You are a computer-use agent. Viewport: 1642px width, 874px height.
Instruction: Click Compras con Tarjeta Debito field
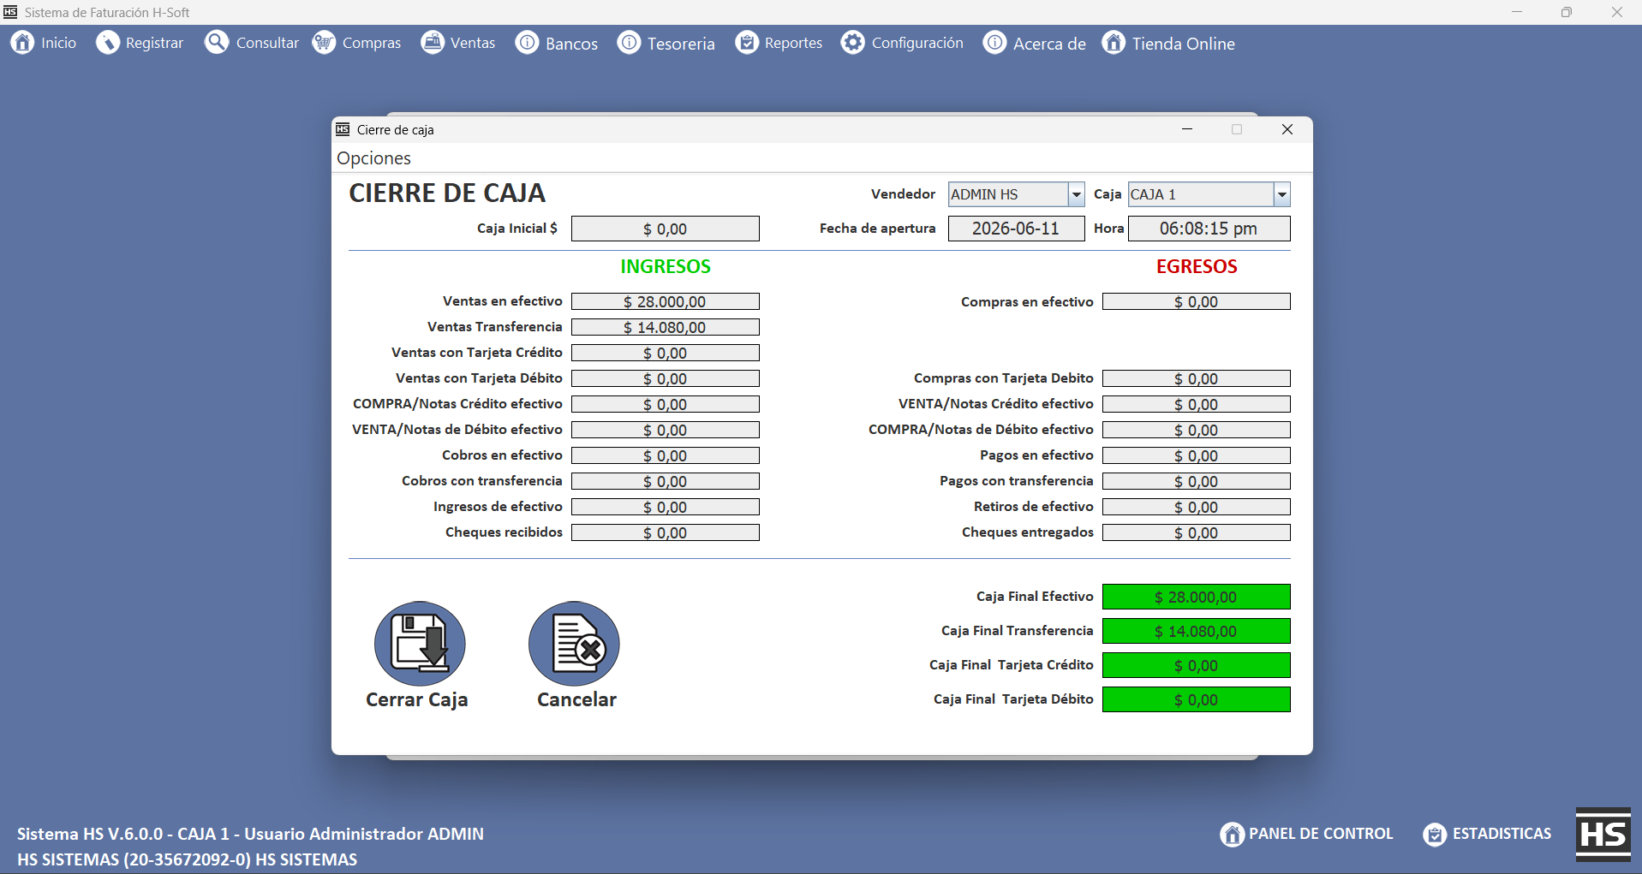[1197, 378]
